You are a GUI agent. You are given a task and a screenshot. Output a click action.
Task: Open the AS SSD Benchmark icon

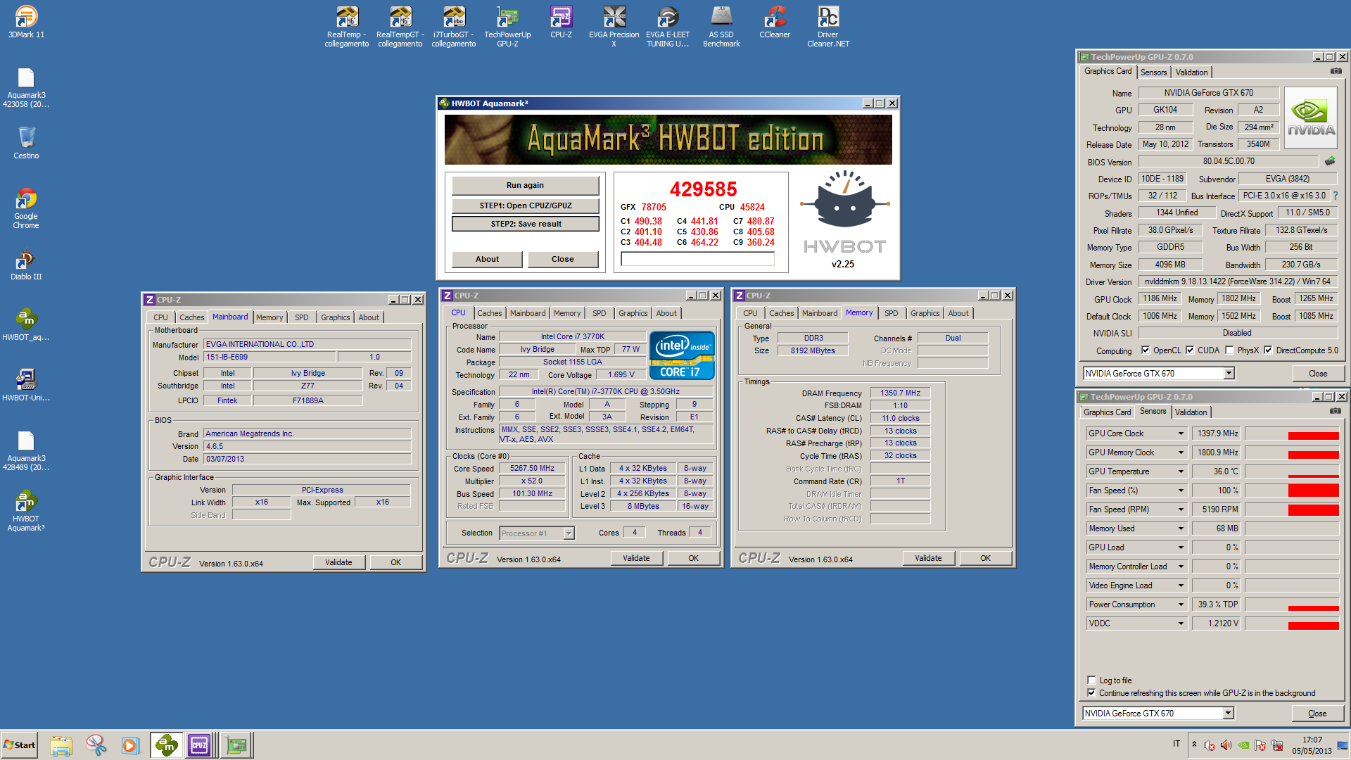coord(721,26)
